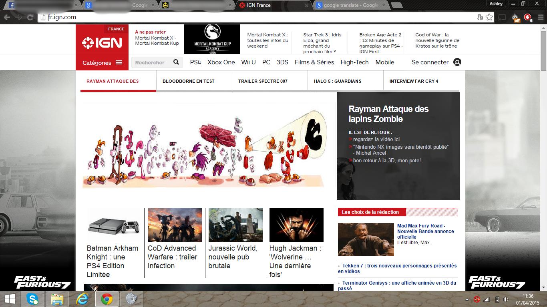This screenshot has width=547, height=307.
Task: Open the Chrome hamburger menu
Action: (x=540, y=17)
